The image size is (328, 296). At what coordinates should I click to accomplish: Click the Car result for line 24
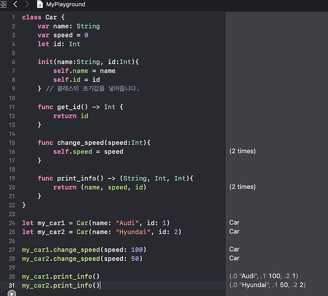pos(234,222)
